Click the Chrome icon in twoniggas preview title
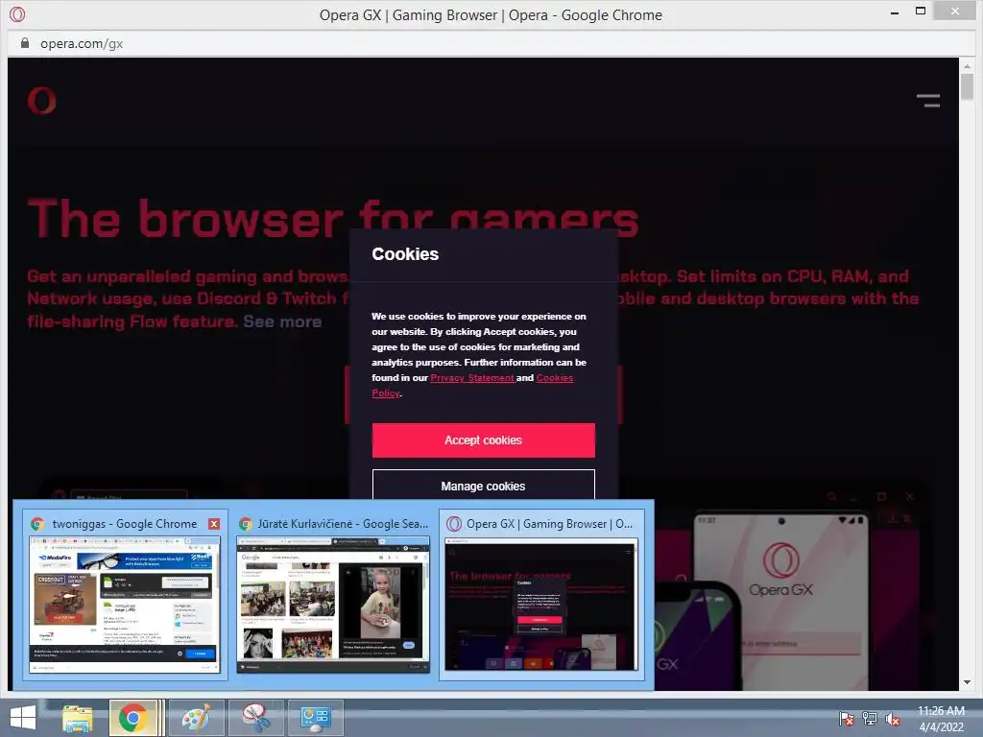This screenshot has height=737, width=983. point(37,524)
